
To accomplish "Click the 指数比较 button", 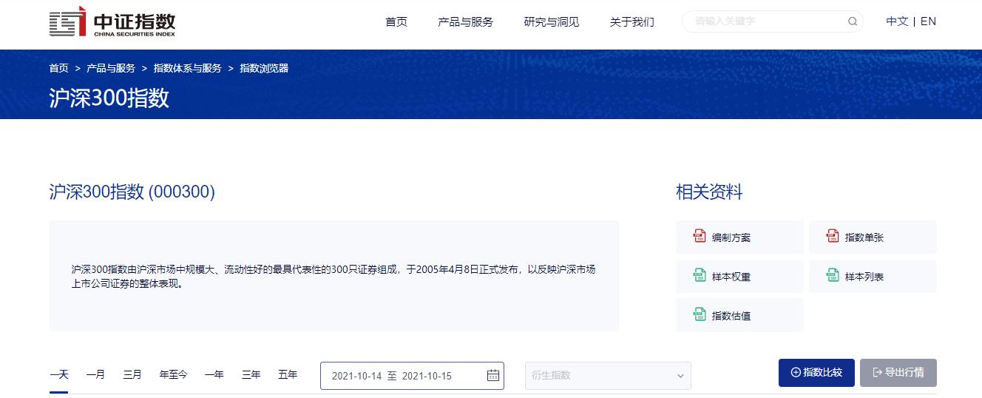I will tap(816, 372).
